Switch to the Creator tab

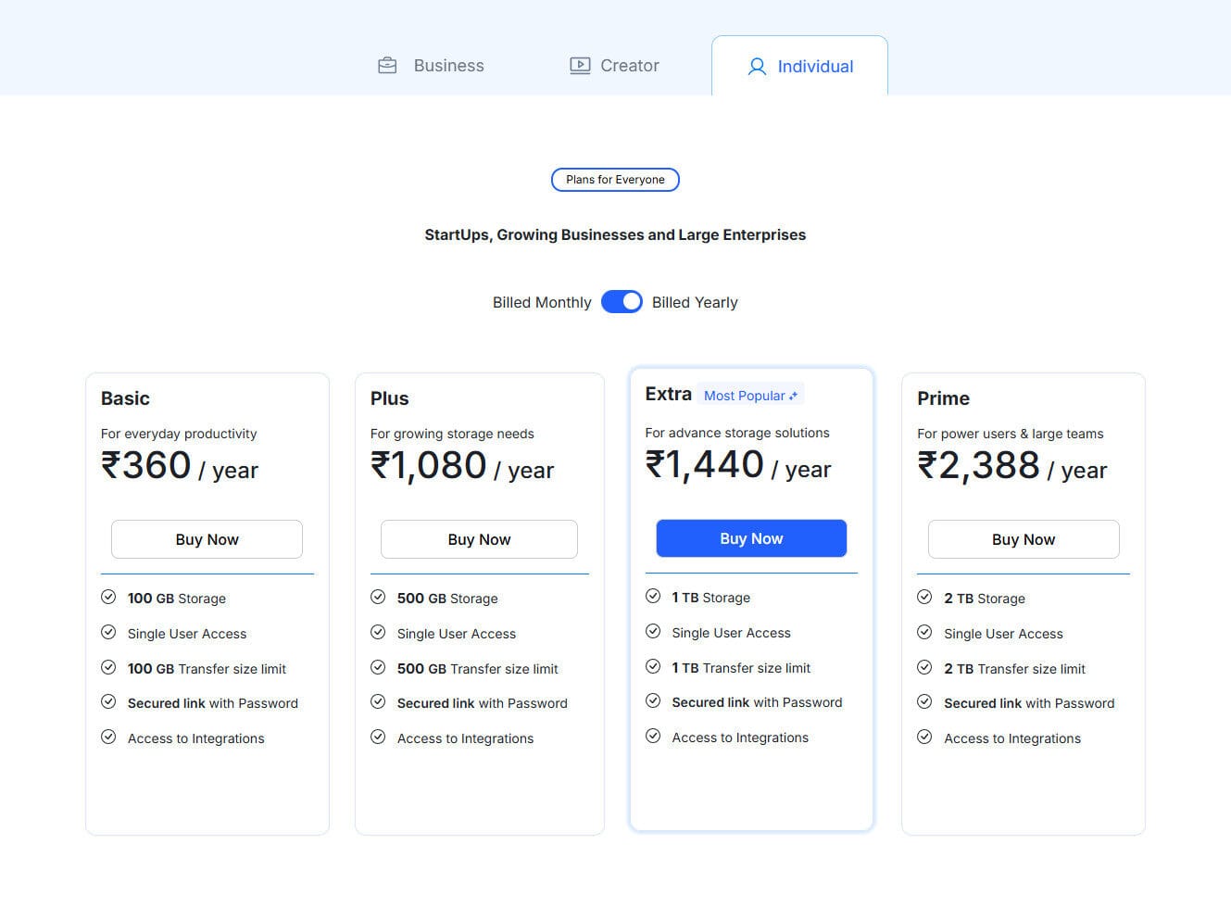pyautogui.click(x=615, y=65)
